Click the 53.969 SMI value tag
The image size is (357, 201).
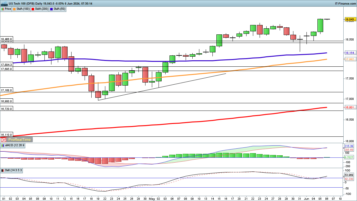349,175
